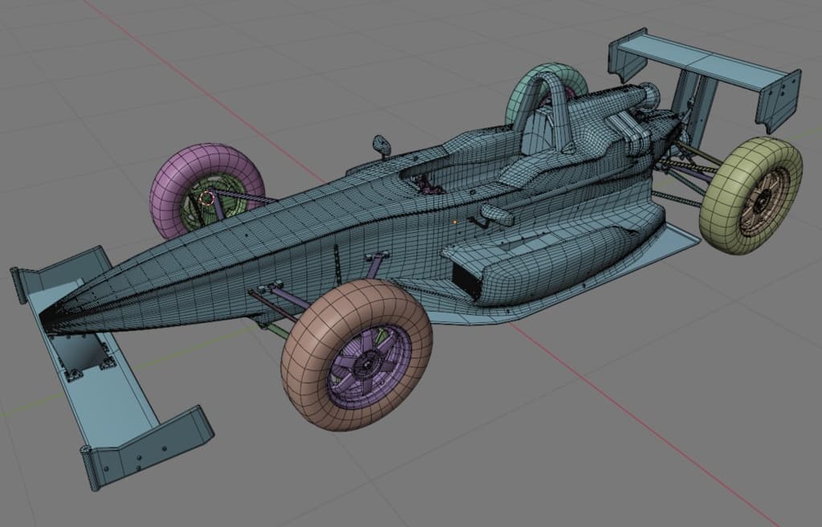Select the near front wing endplate

pyautogui.click(x=147, y=446)
